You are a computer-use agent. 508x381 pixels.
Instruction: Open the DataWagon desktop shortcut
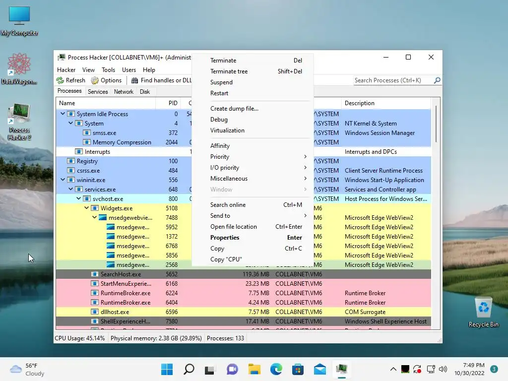(19, 68)
